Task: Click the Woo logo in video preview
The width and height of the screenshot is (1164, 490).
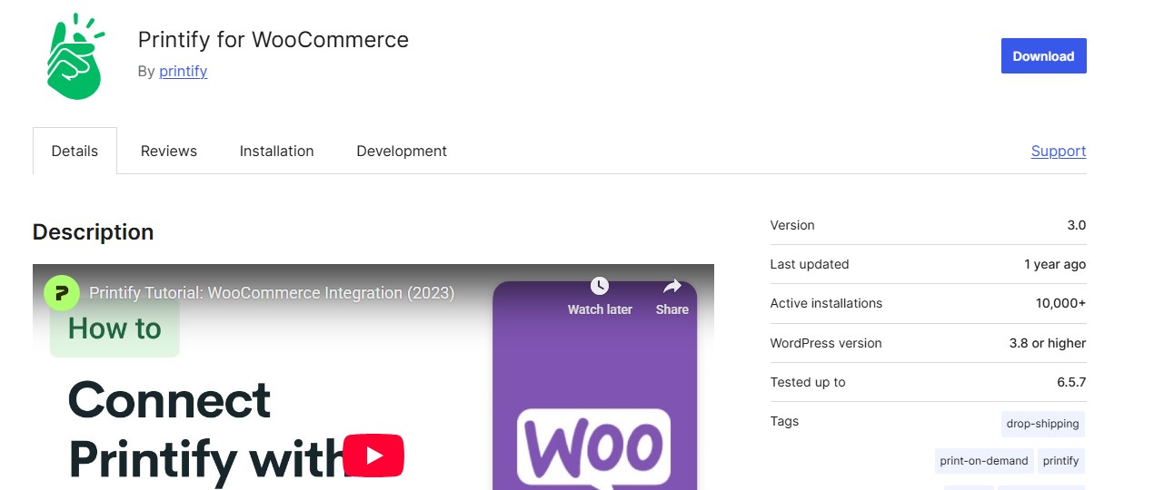Action: (593, 448)
